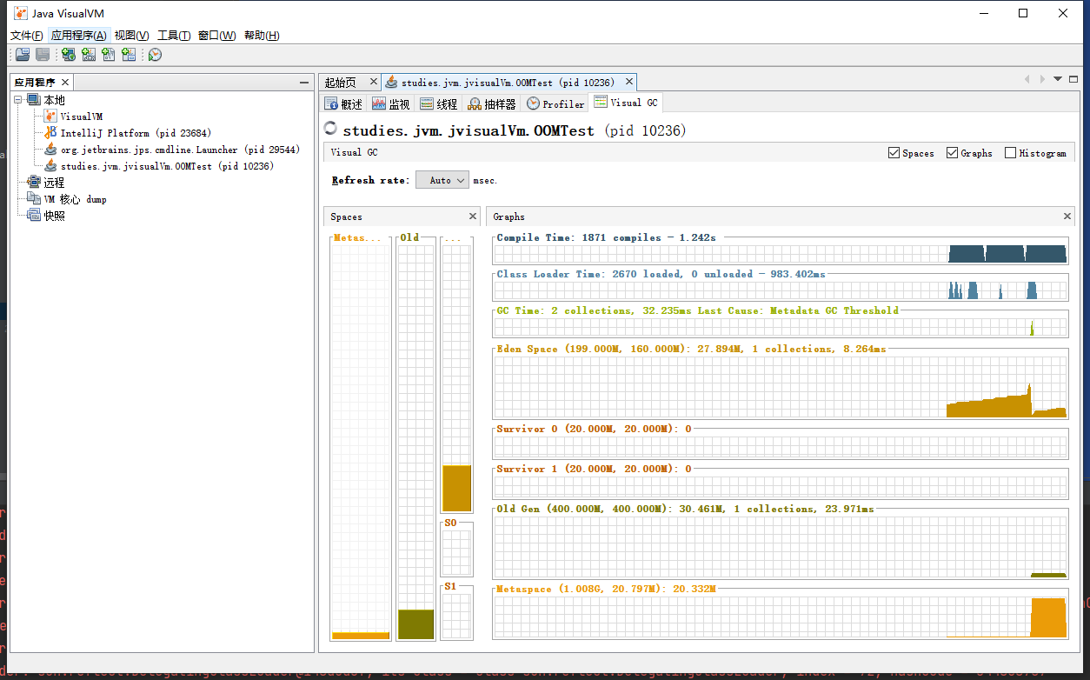Select org.jetbrains.jps.cmdline.Launcher (pid 29544)
1090x680 pixels.
(180, 150)
